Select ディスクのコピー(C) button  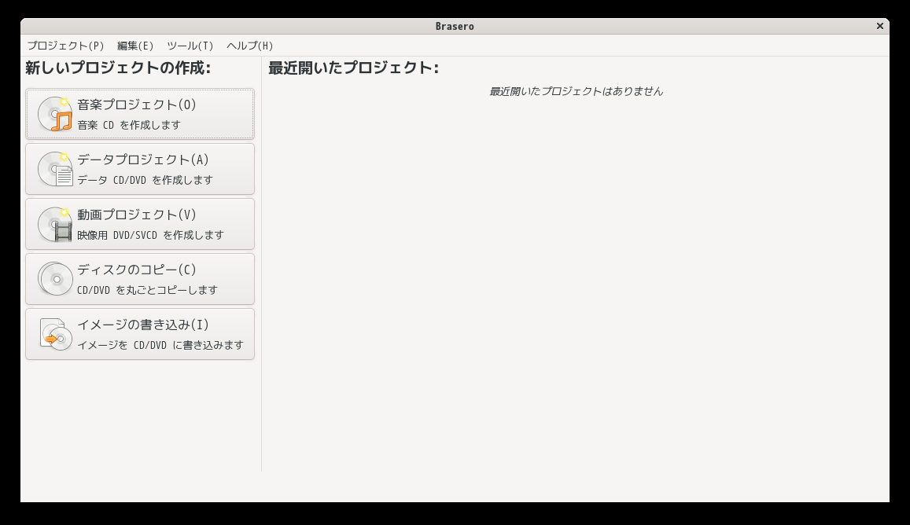[140, 279]
